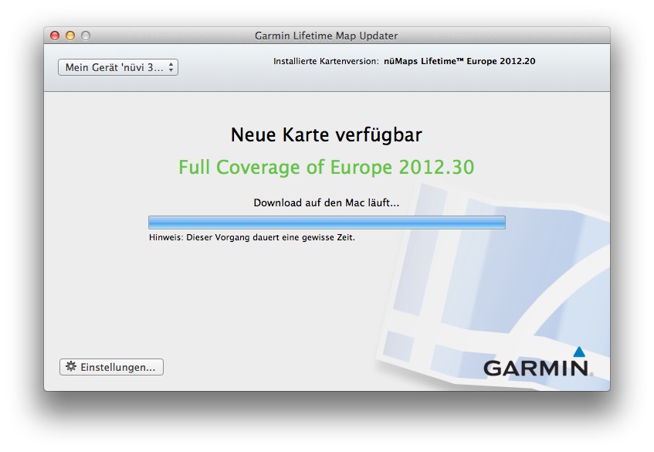654x452 pixels.
Task: Click the 'Garmin Lifetime Map Updater' window title
Action: pyautogui.click(x=327, y=36)
